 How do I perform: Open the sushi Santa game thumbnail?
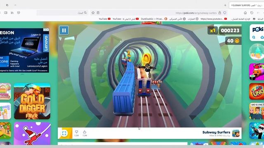click(257, 72)
